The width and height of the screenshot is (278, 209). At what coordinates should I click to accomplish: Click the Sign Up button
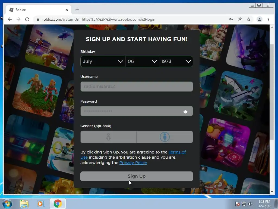click(137, 176)
